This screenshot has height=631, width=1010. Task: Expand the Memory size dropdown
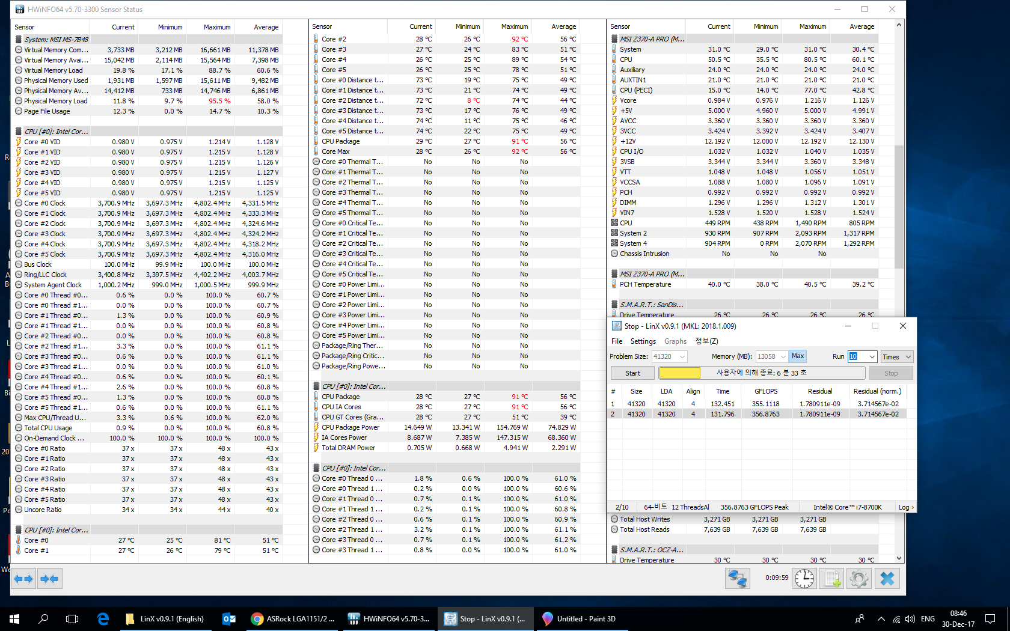[x=772, y=356]
